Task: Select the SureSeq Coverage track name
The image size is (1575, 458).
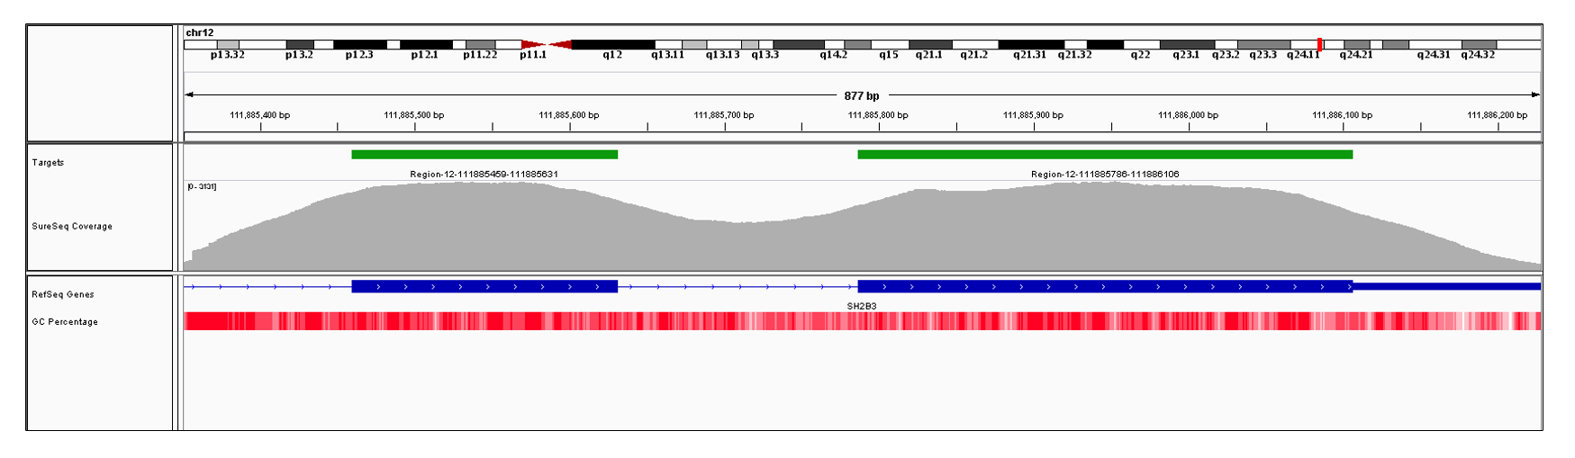Action: click(x=72, y=227)
